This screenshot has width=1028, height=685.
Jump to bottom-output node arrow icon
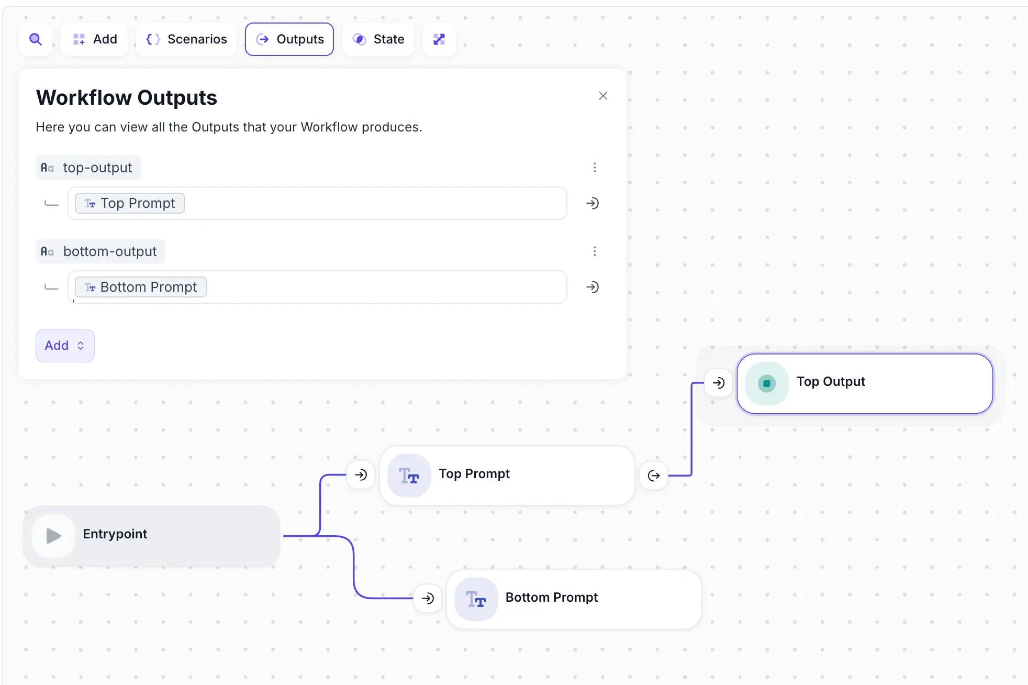coord(593,287)
